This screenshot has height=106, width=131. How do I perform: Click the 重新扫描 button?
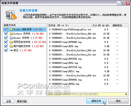[22, 101]
